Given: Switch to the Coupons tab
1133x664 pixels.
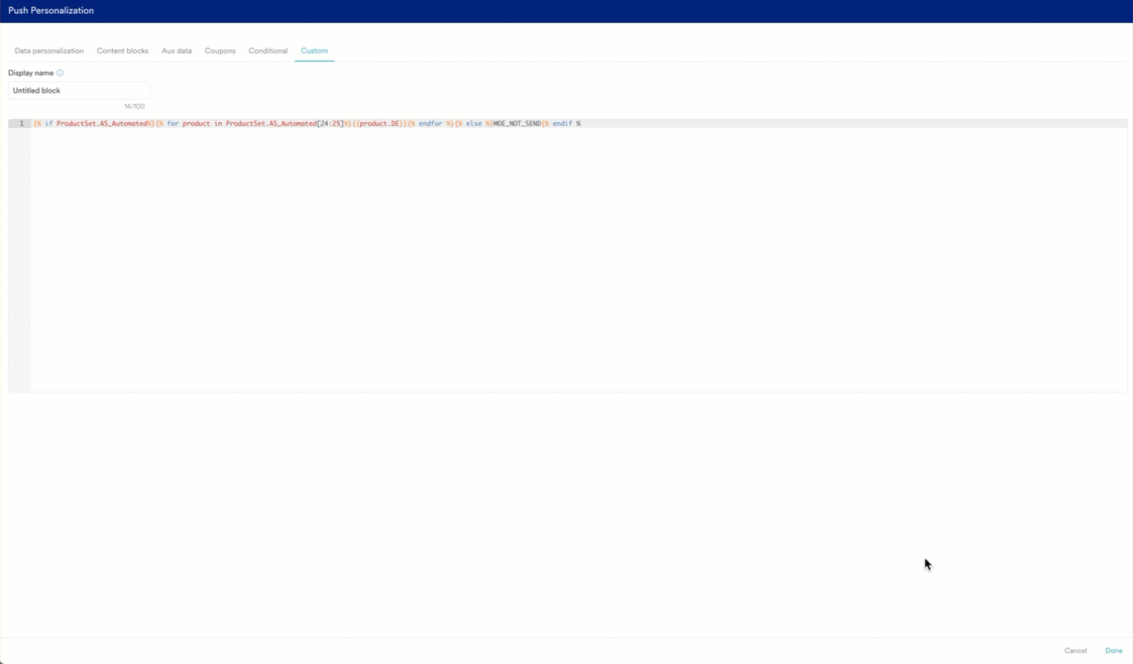Looking at the screenshot, I should pyautogui.click(x=220, y=51).
